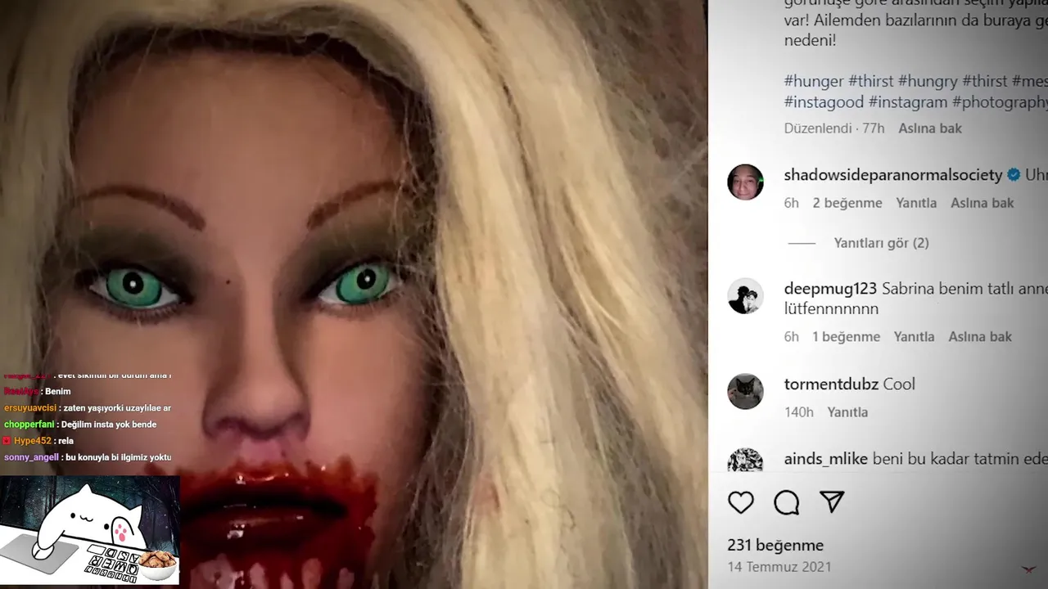This screenshot has height=589, width=1048.
Task: Open the #photography hashtag
Action: tap(999, 102)
